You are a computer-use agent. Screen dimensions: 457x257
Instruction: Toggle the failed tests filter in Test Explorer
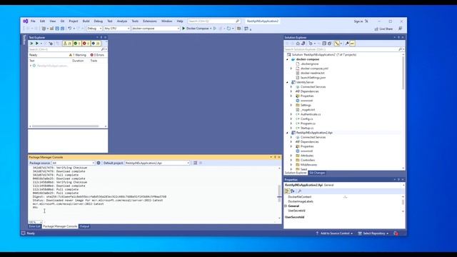(86, 44)
